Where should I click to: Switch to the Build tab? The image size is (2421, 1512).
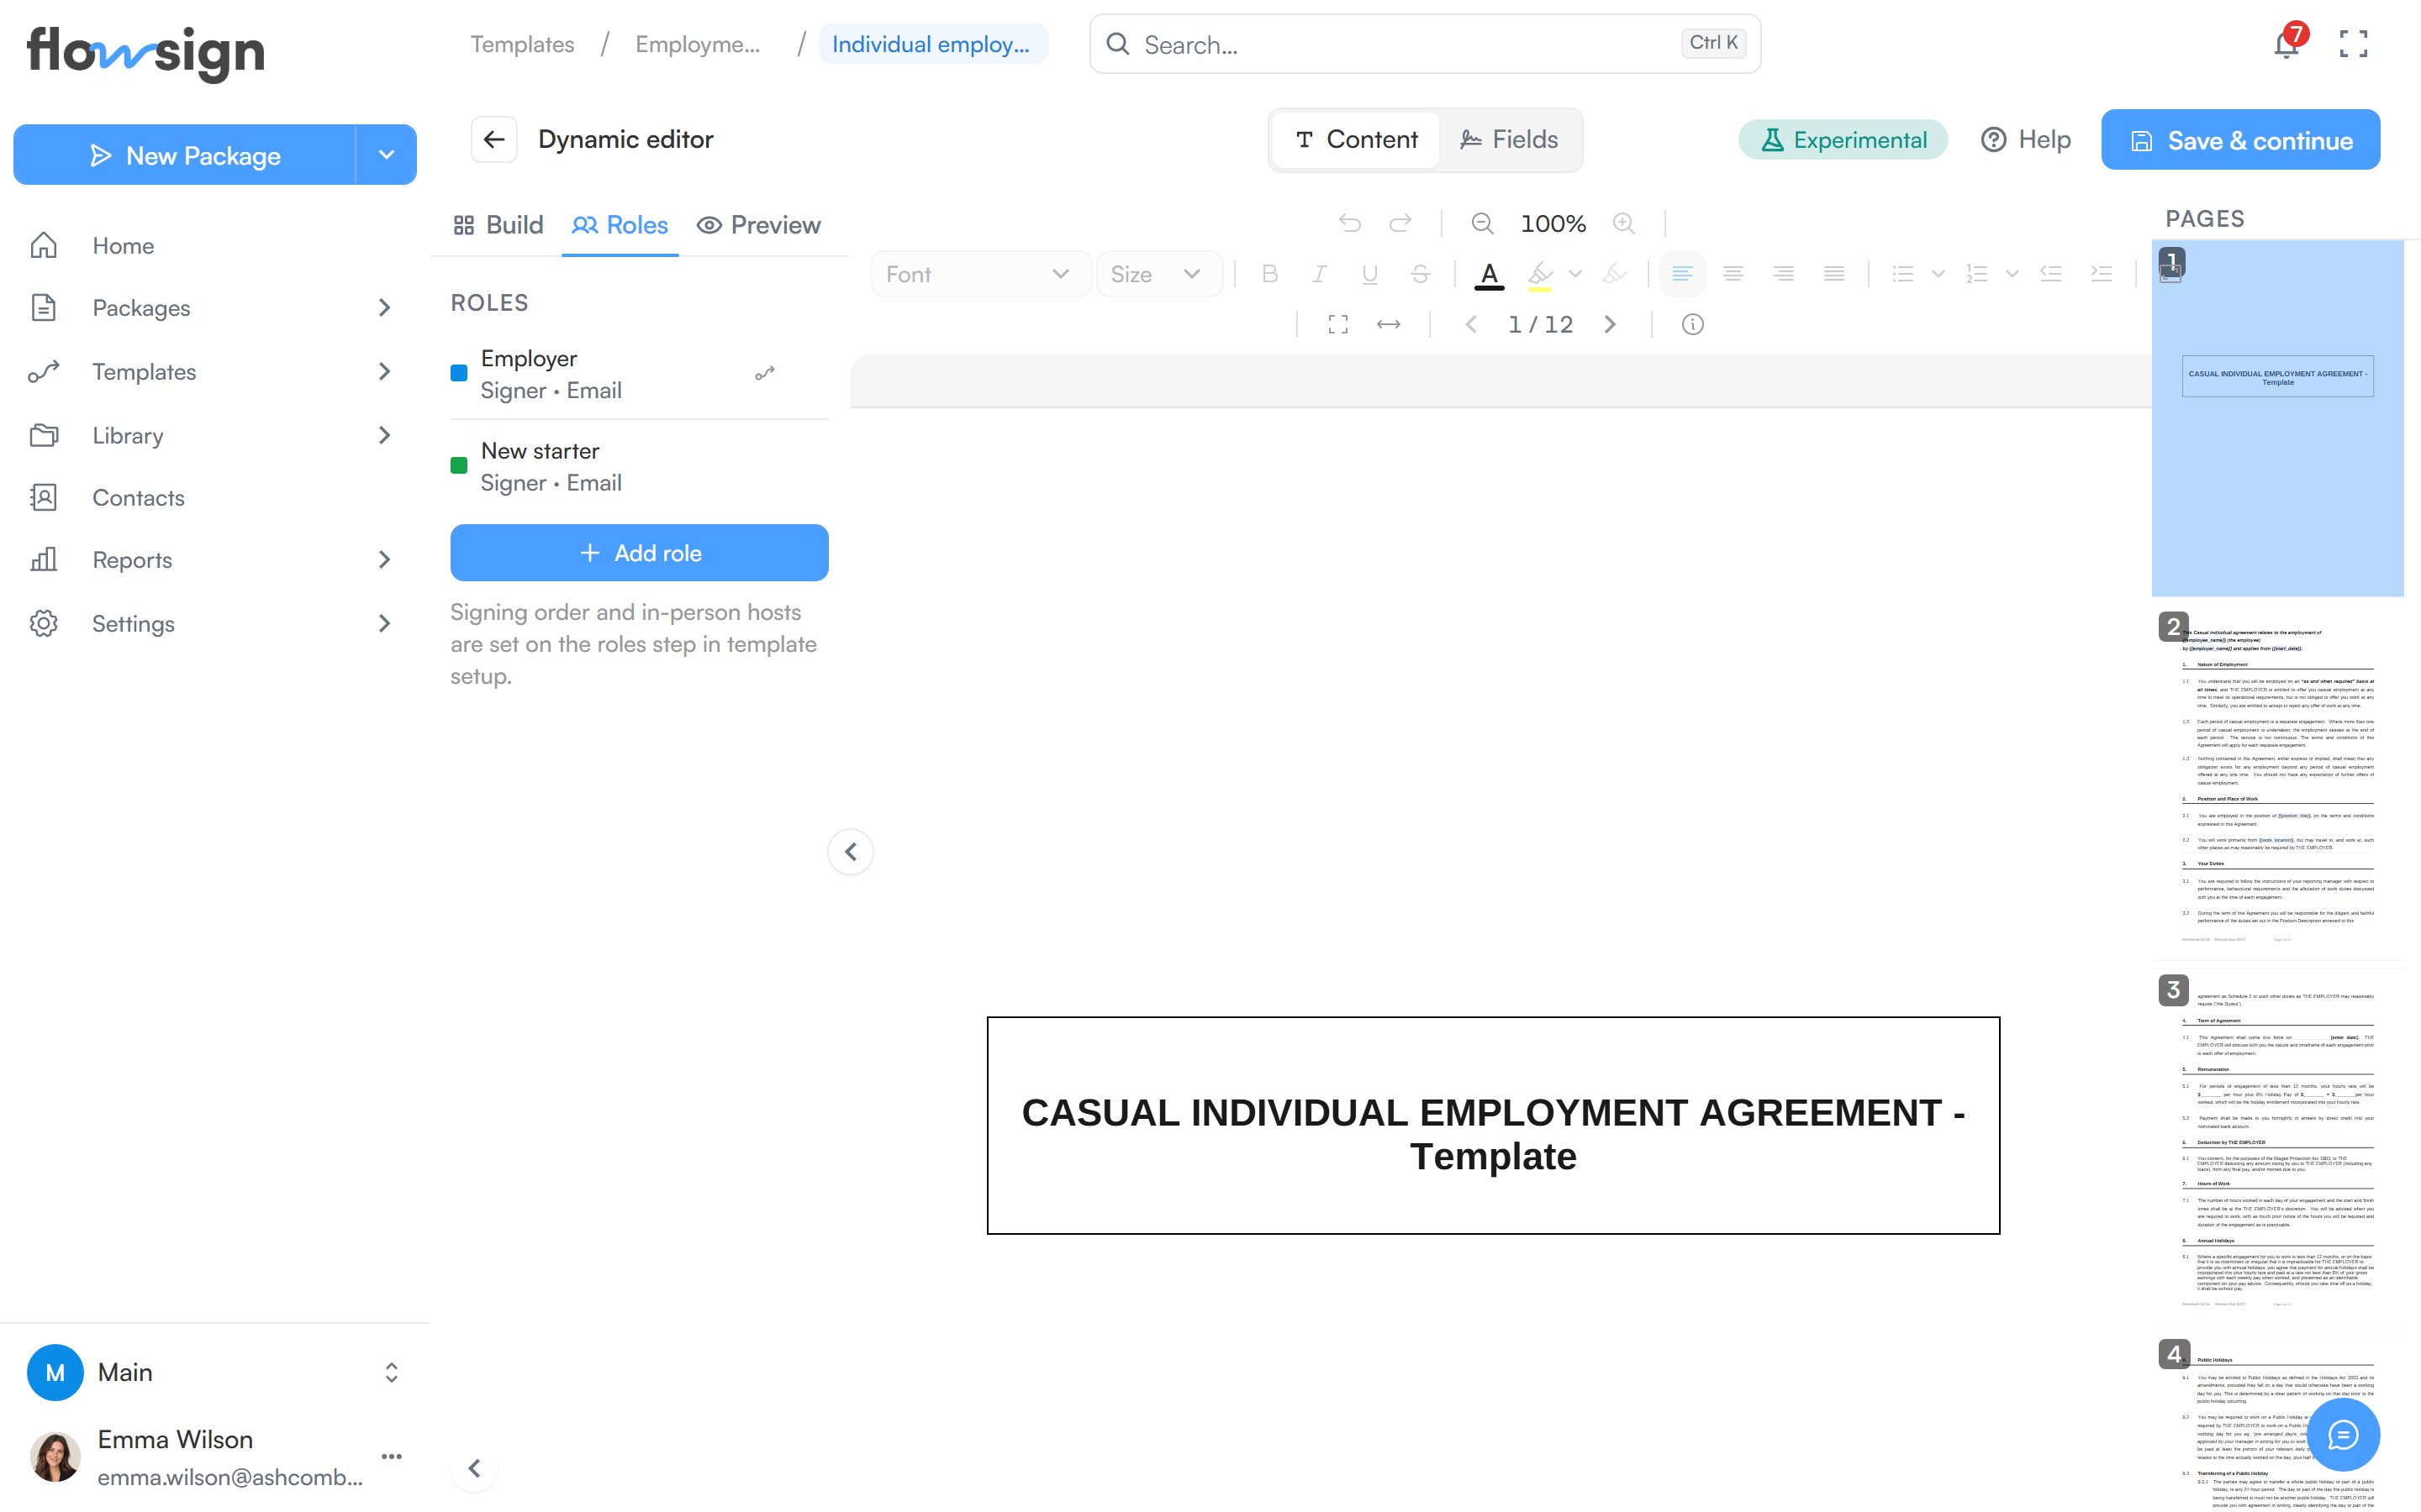tap(498, 225)
